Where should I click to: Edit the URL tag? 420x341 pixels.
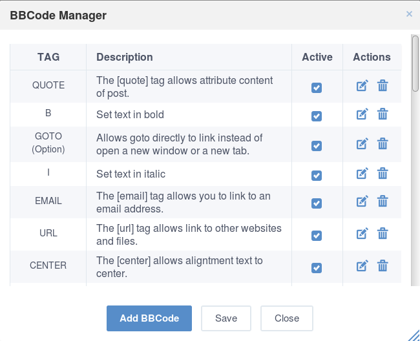point(362,234)
